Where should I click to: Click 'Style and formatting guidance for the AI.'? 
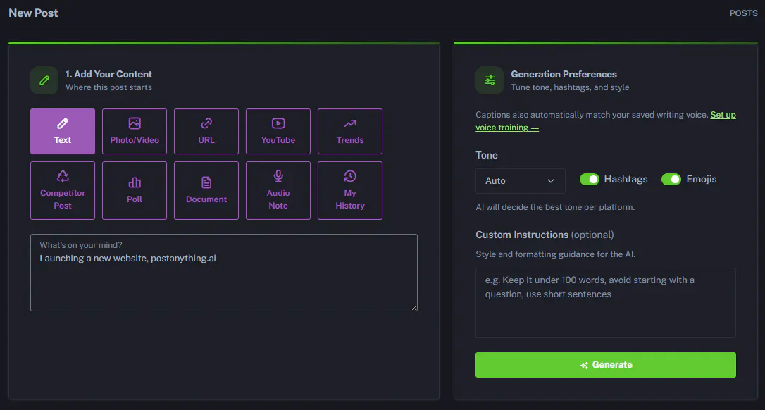pos(556,254)
